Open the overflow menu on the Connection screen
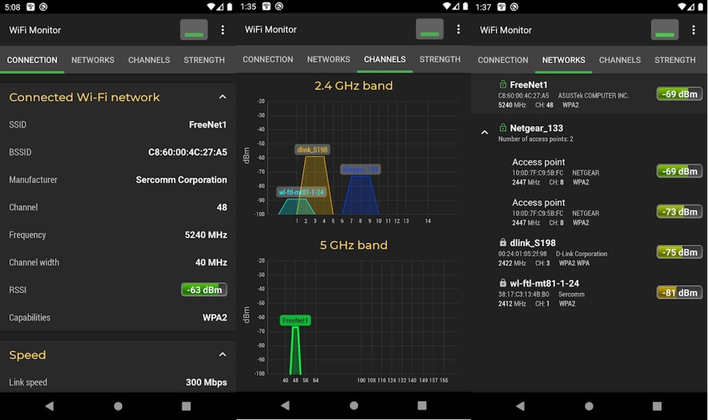This screenshot has height=420, width=708. pos(223,30)
